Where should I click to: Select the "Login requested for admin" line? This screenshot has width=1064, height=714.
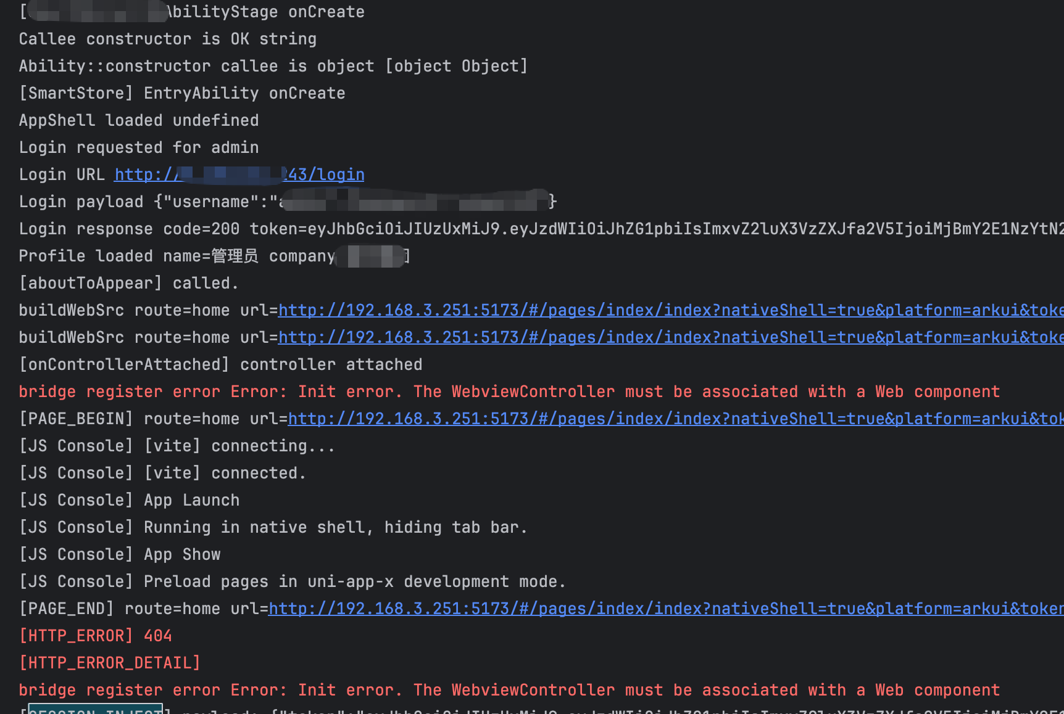click(x=138, y=147)
